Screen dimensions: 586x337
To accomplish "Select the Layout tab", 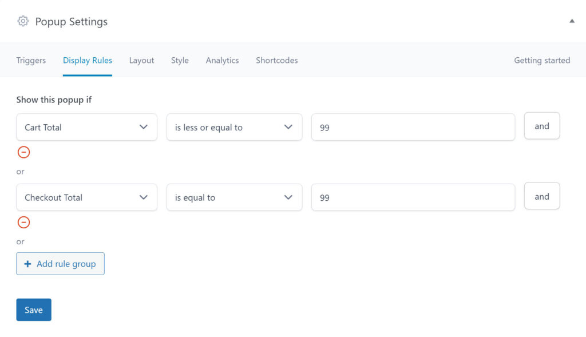I will tap(141, 60).
